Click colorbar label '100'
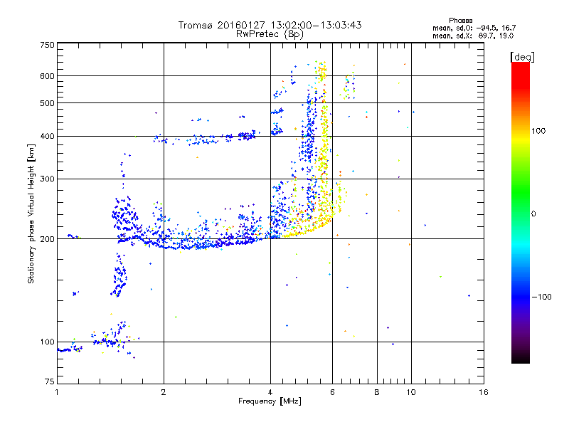Screen dimensions: 569x427 tap(538, 131)
